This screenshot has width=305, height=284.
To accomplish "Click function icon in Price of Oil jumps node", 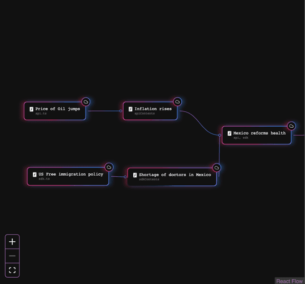I will point(31,109).
